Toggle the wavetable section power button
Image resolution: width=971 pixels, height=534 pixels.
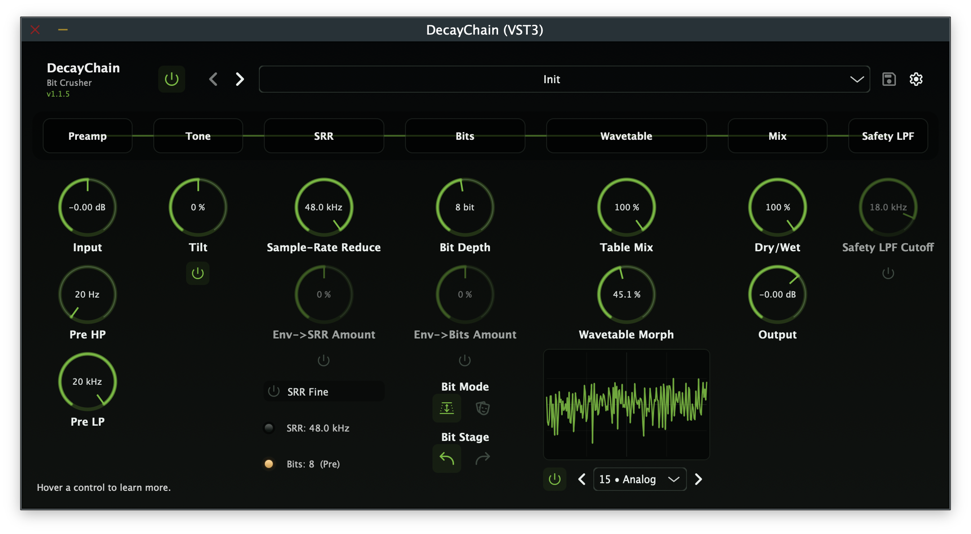(x=555, y=479)
